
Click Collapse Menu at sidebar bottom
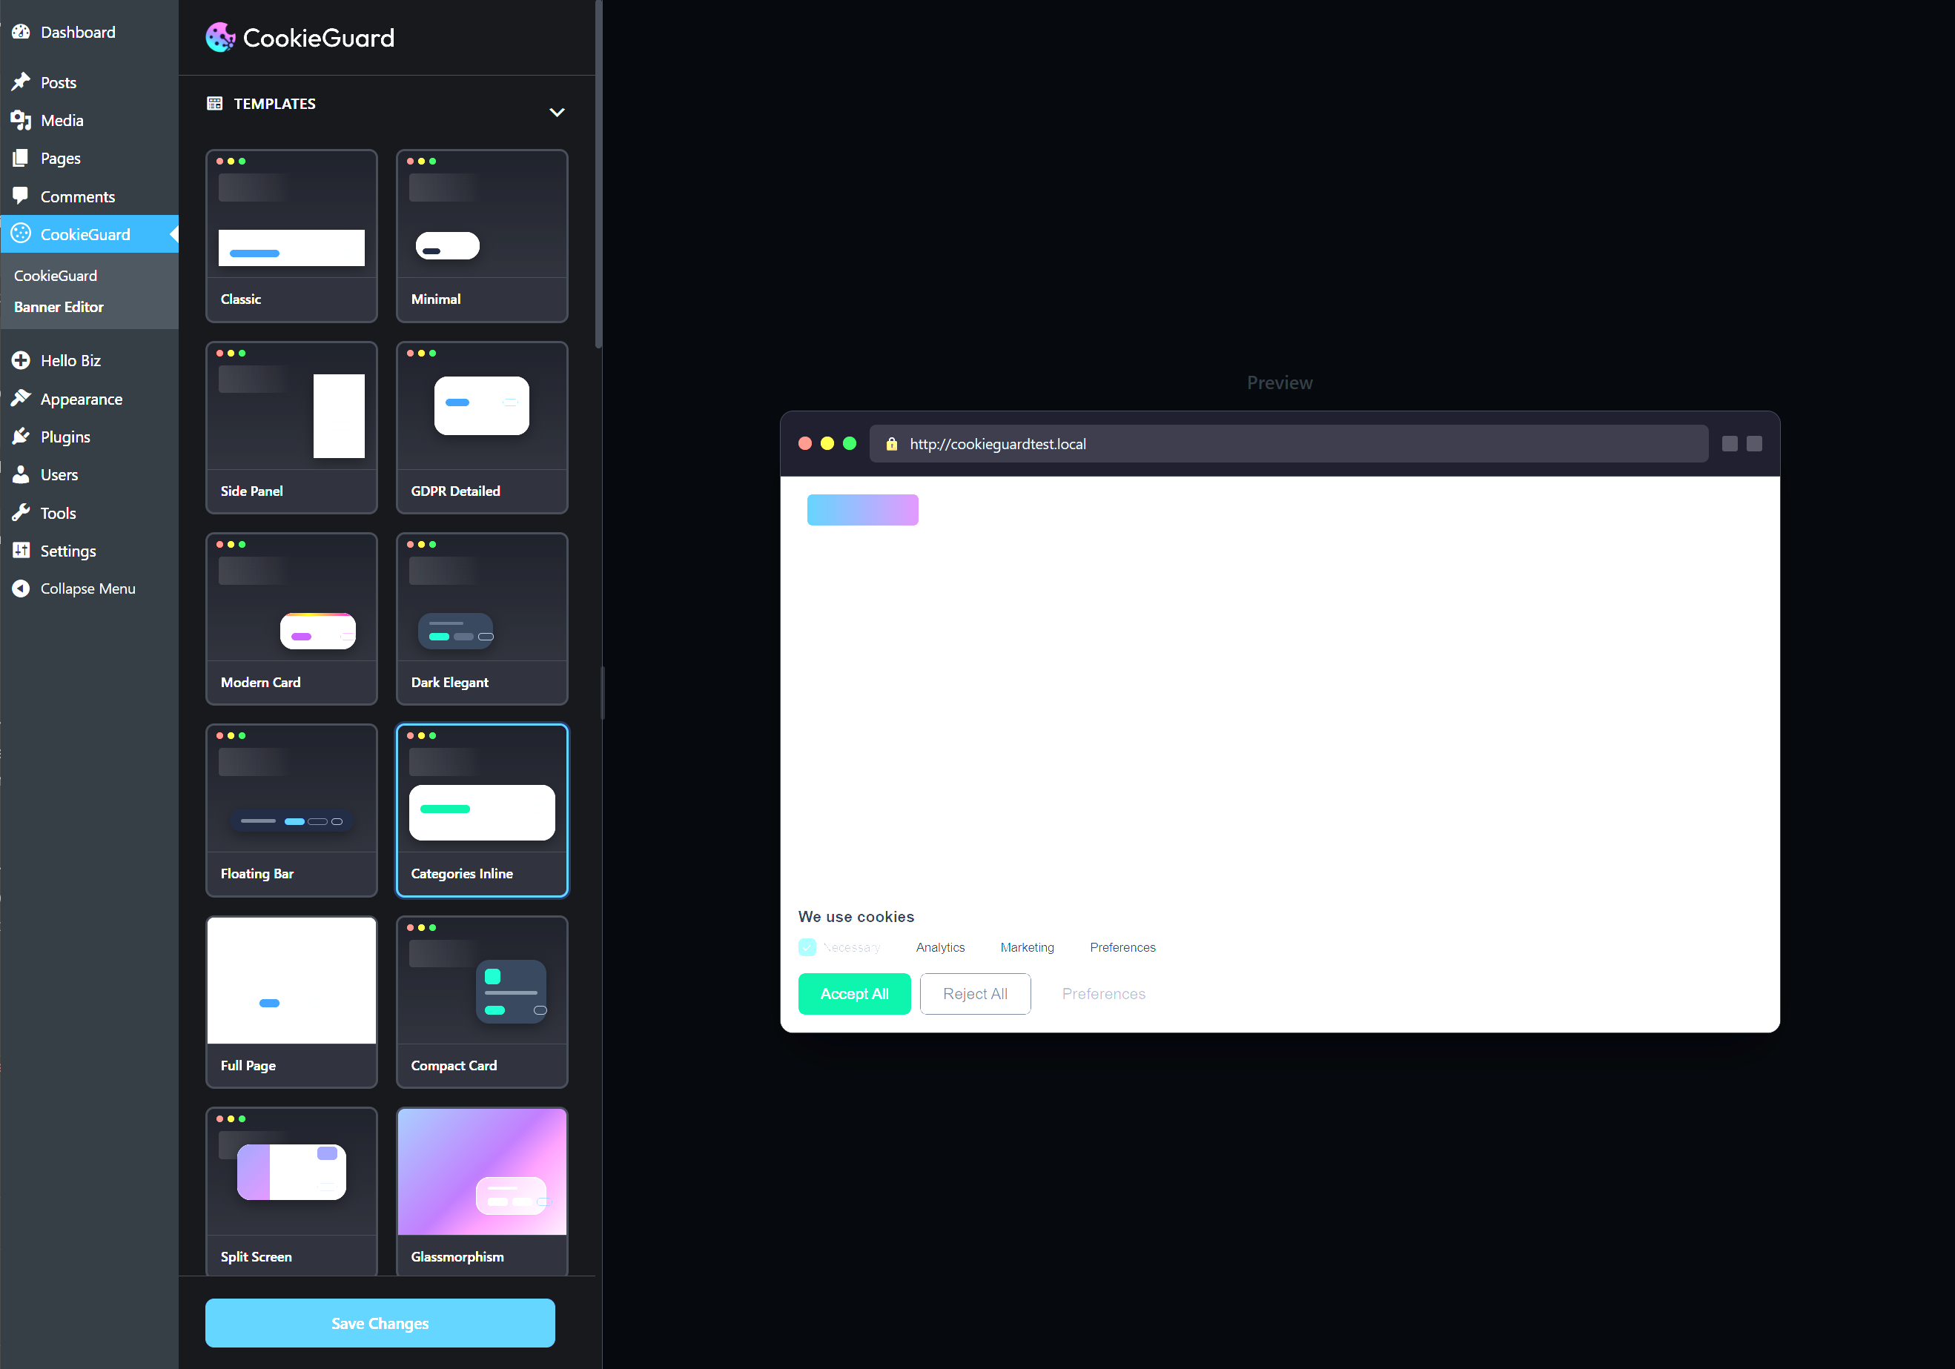21,589
